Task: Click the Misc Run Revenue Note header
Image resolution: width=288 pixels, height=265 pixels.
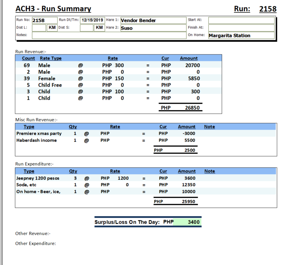Action: coord(210,126)
